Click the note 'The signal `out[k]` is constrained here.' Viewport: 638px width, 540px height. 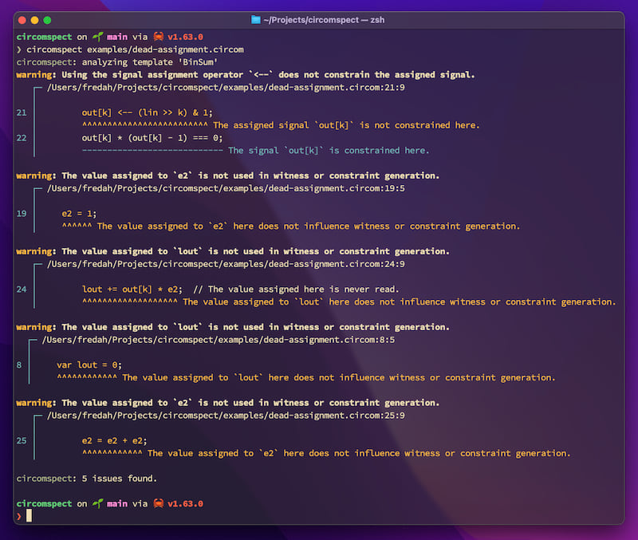(x=329, y=151)
